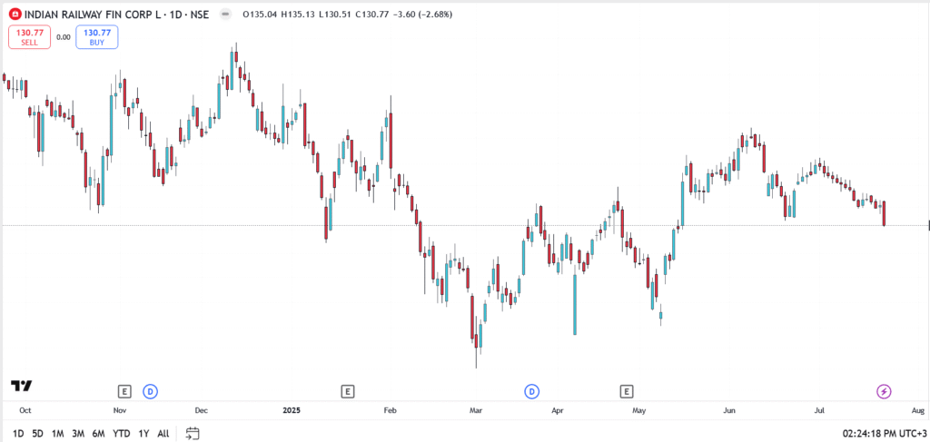Click the purple lightning event icon
The image size is (930, 442).
[x=884, y=391]
